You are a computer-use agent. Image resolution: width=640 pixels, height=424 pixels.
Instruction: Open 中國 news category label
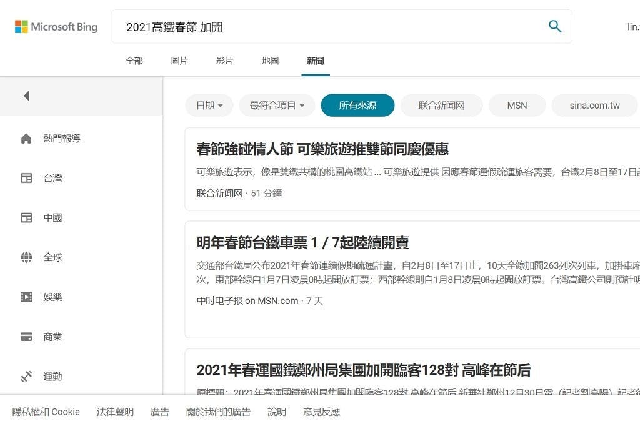[53, 218]
